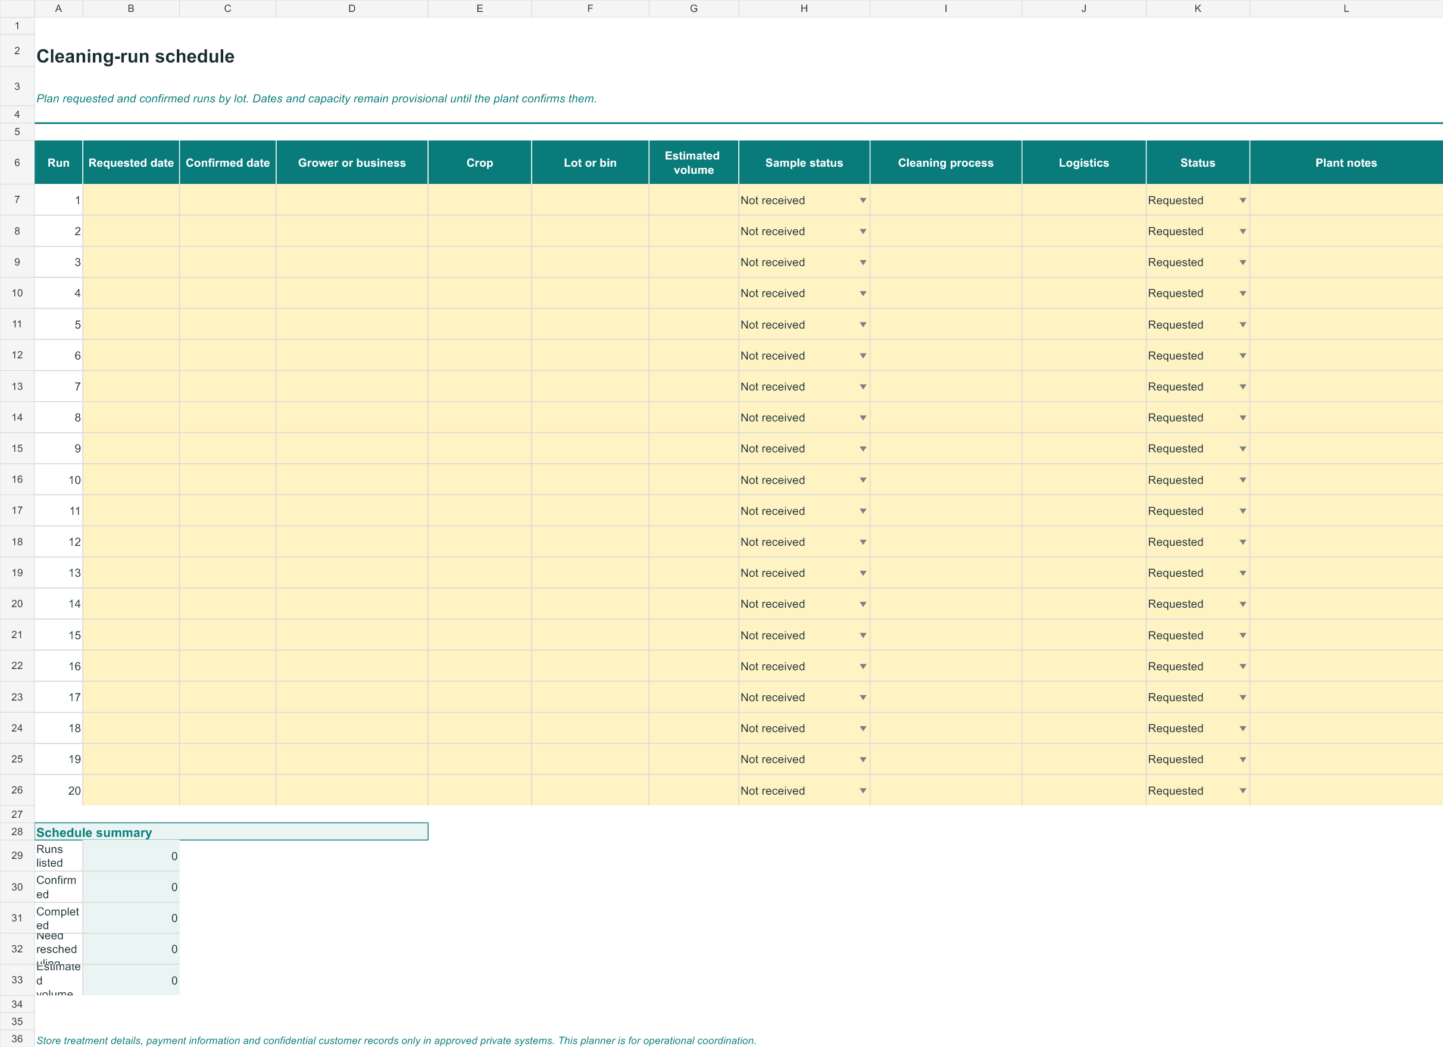Click the Plant notes header cell
The width and height of the screenshot is (1443, 1047).
click(x=1347, y=163)
